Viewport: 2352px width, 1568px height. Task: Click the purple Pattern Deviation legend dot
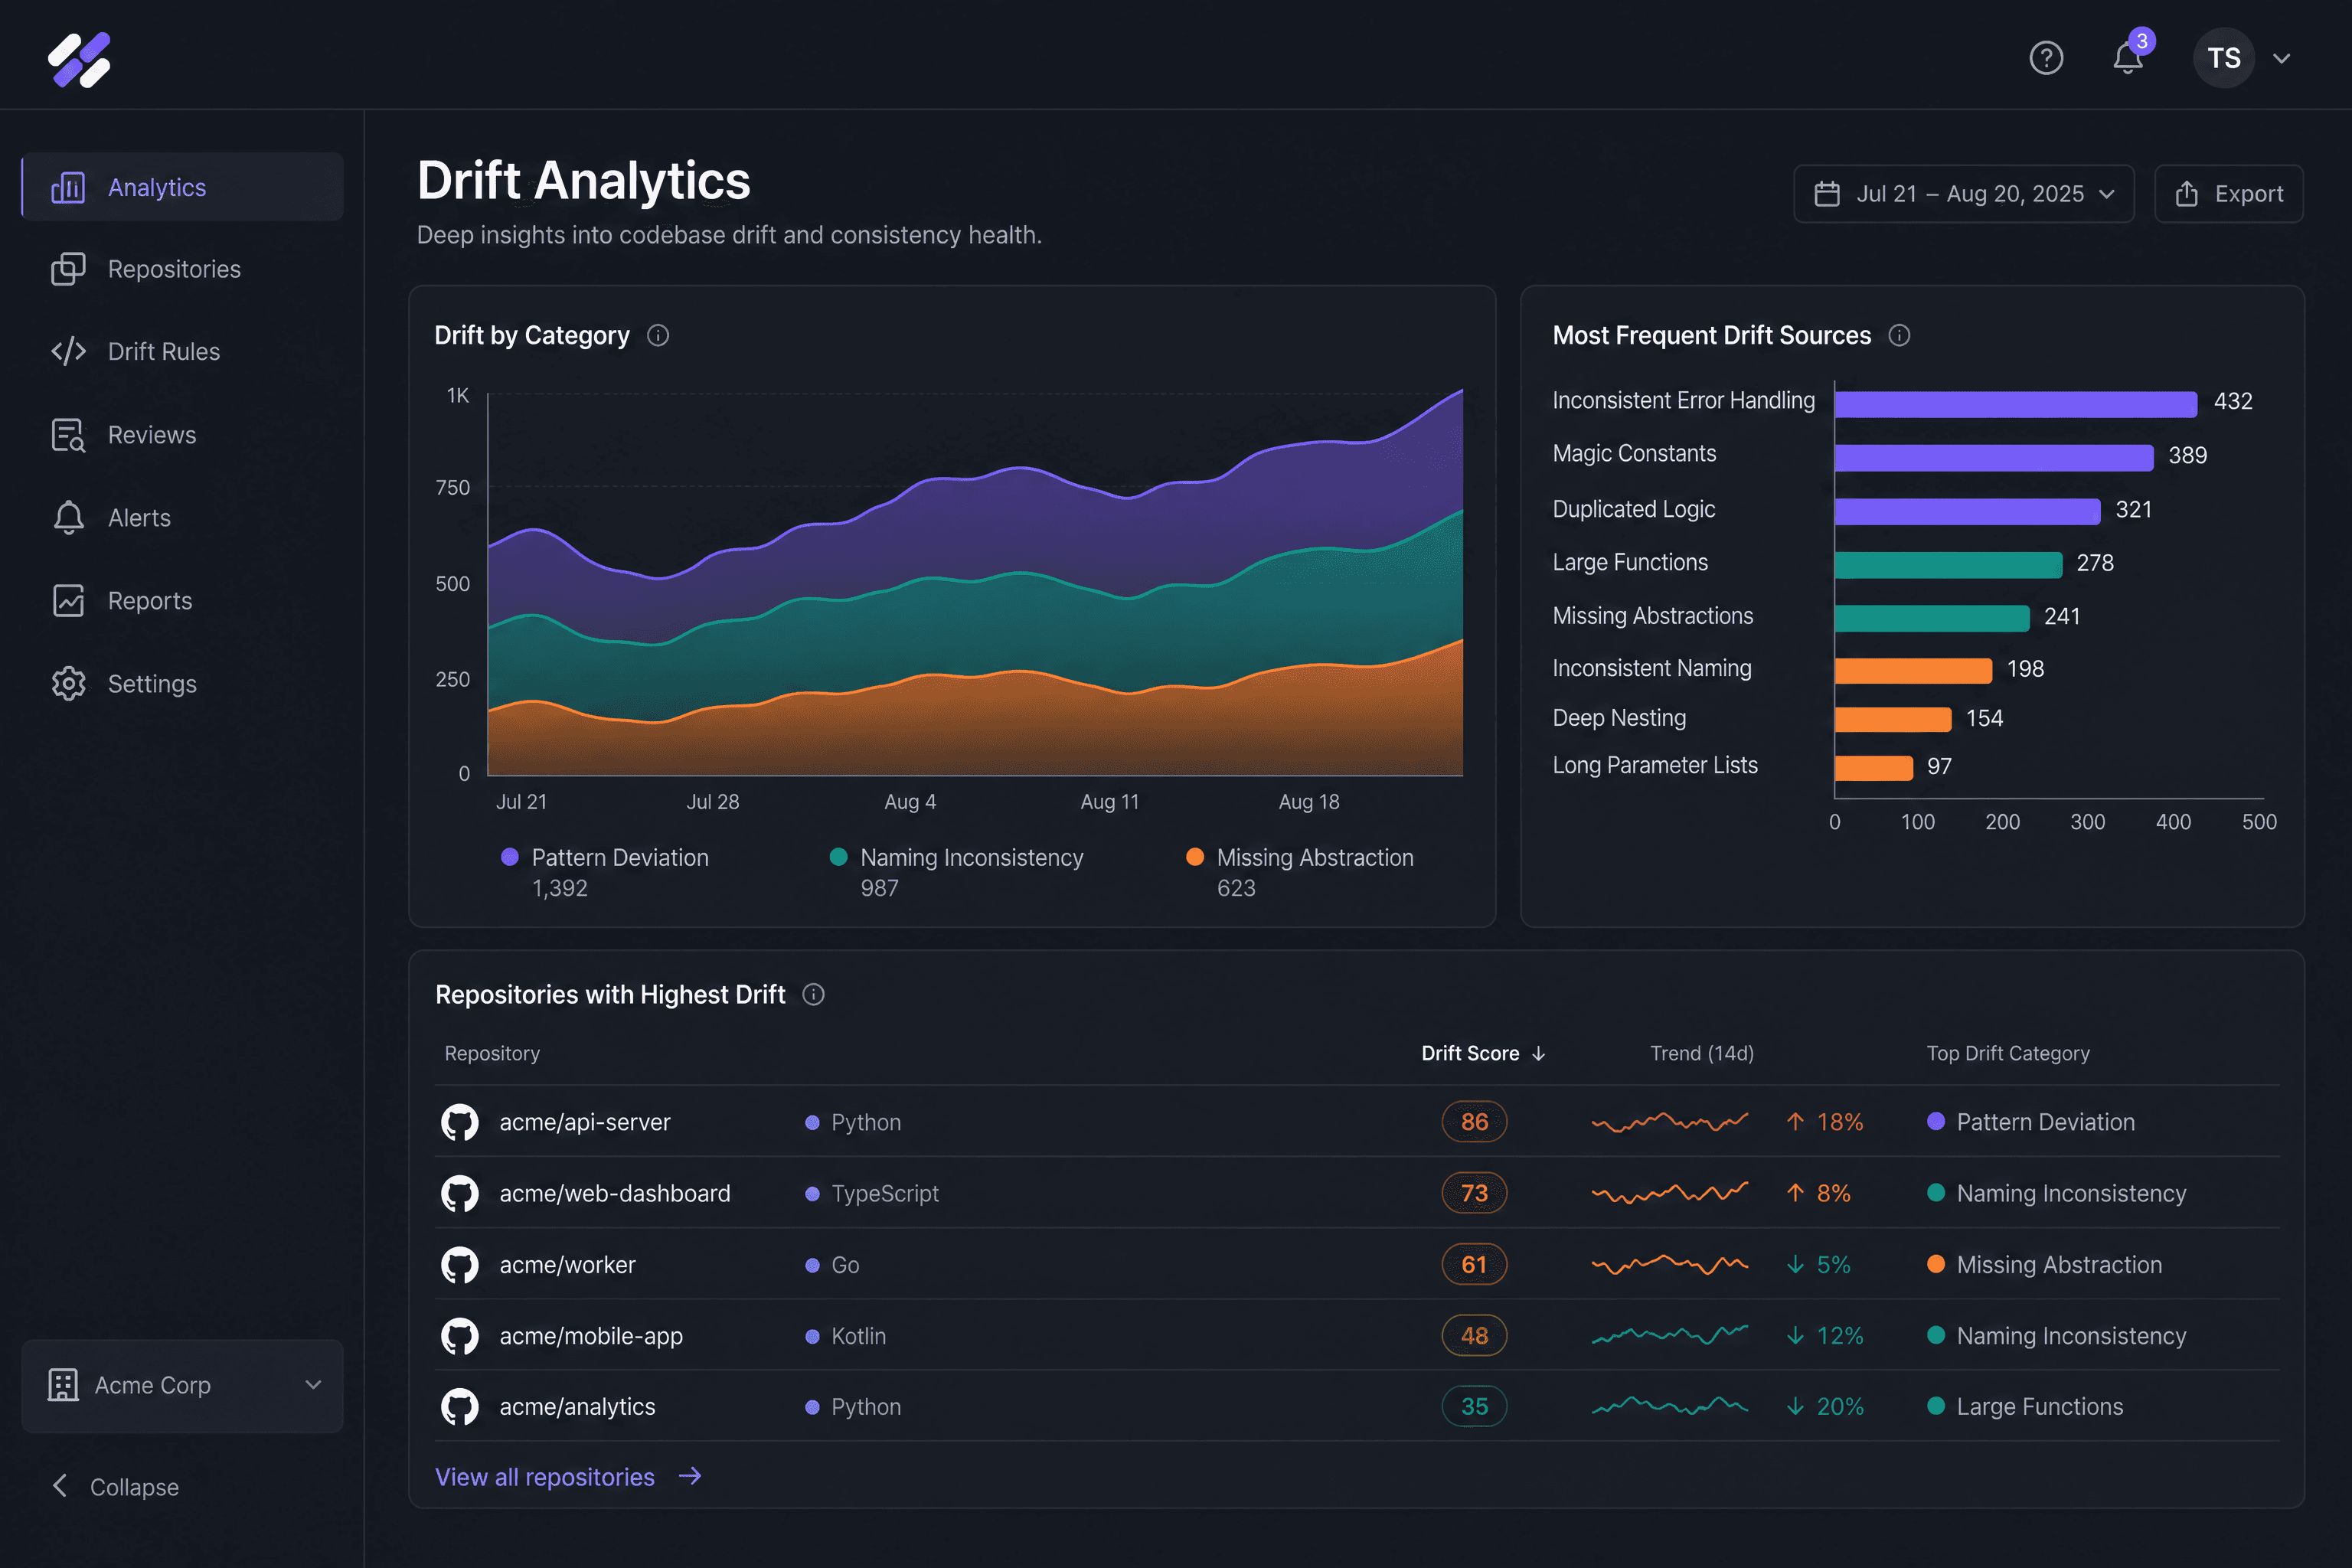coord(510,857)
